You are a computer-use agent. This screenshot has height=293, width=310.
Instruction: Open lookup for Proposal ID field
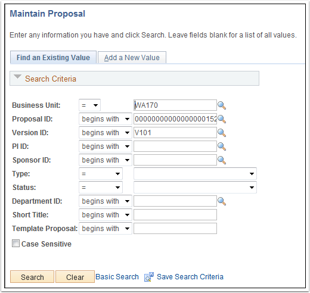(222, 119)
